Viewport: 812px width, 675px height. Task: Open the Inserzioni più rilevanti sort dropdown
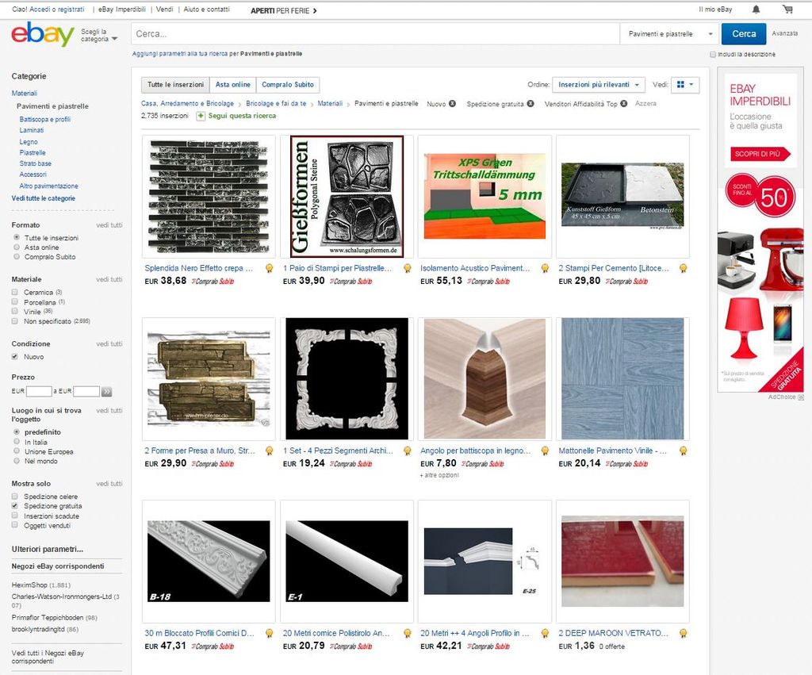pos(599,85)
